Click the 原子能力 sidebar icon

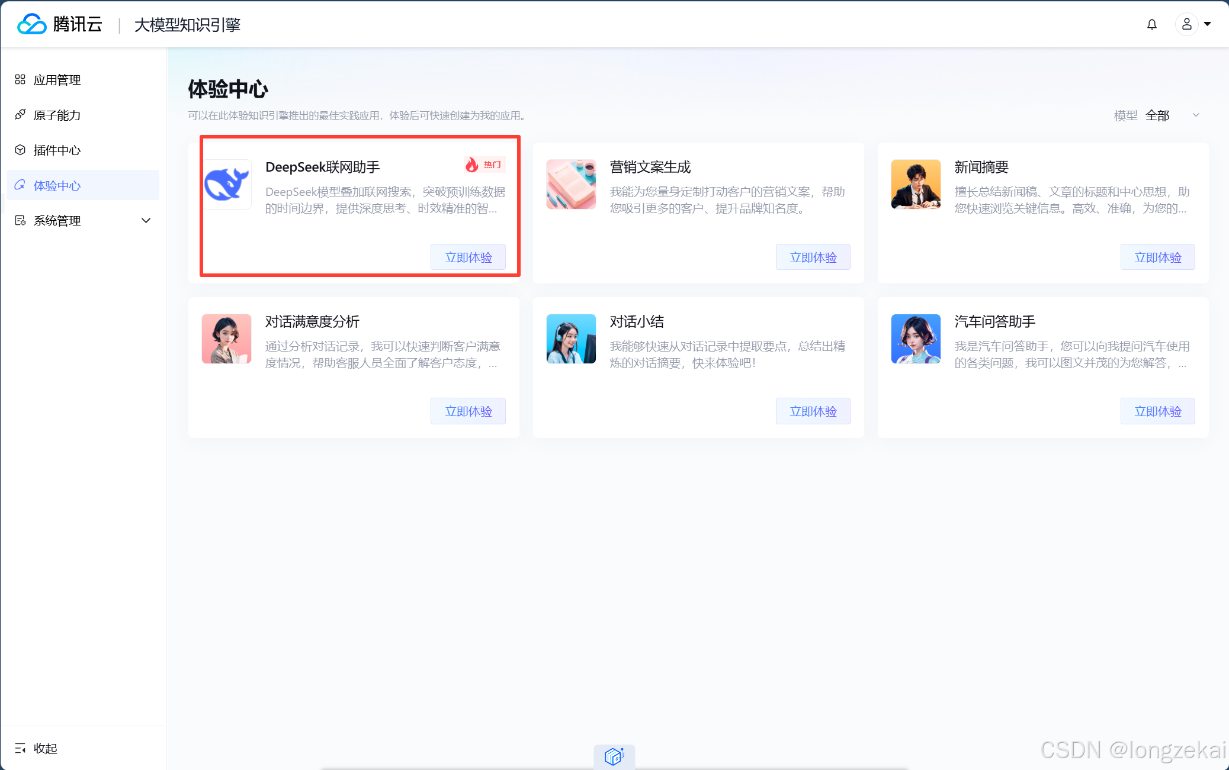[x=20, y=115]
